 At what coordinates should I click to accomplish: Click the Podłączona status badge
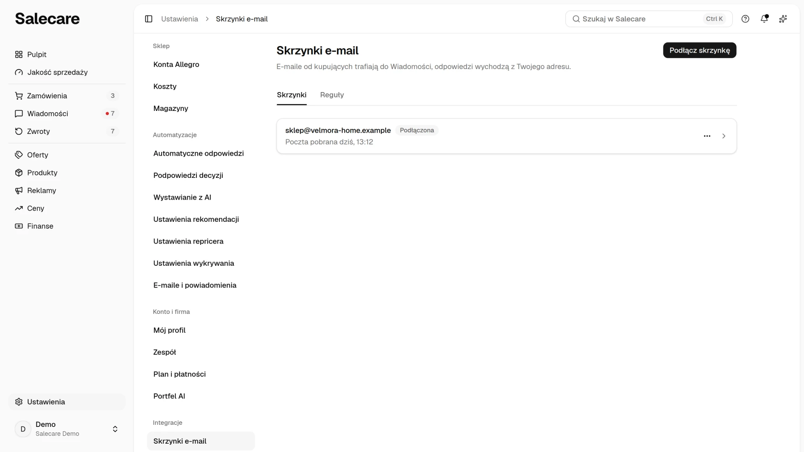tap(417, 130)
